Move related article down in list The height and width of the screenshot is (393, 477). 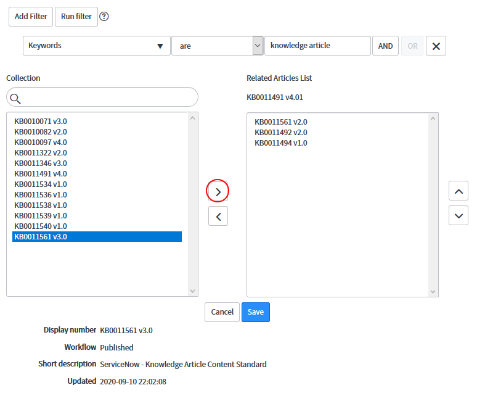pyautogui.click(x=458, y=215)
